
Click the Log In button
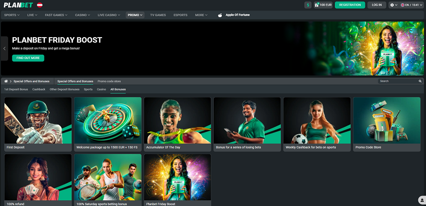[376, 5]
